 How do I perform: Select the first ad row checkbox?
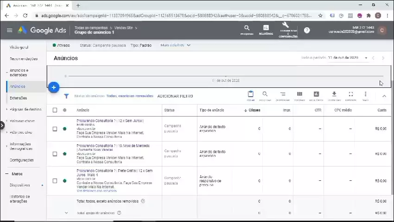point(55,129)
